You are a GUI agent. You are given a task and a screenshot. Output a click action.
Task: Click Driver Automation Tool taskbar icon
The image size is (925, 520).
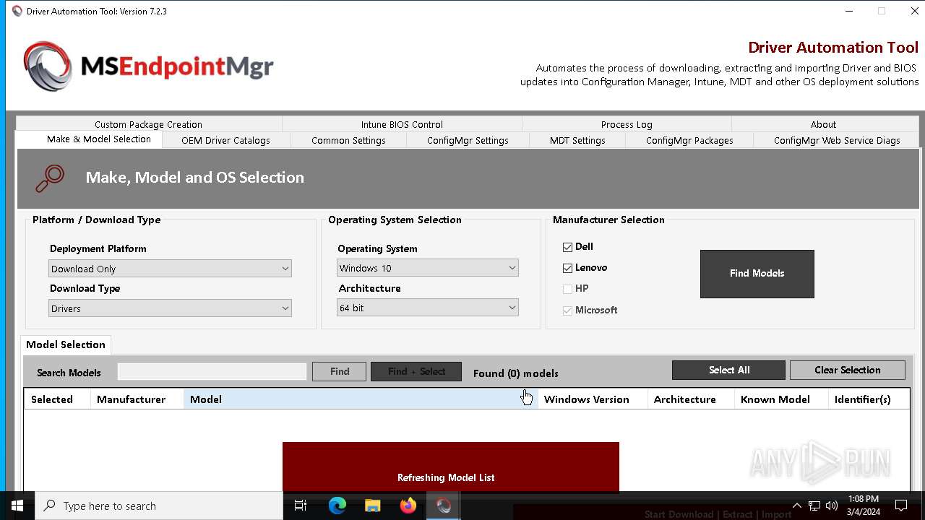click(444, 506)
